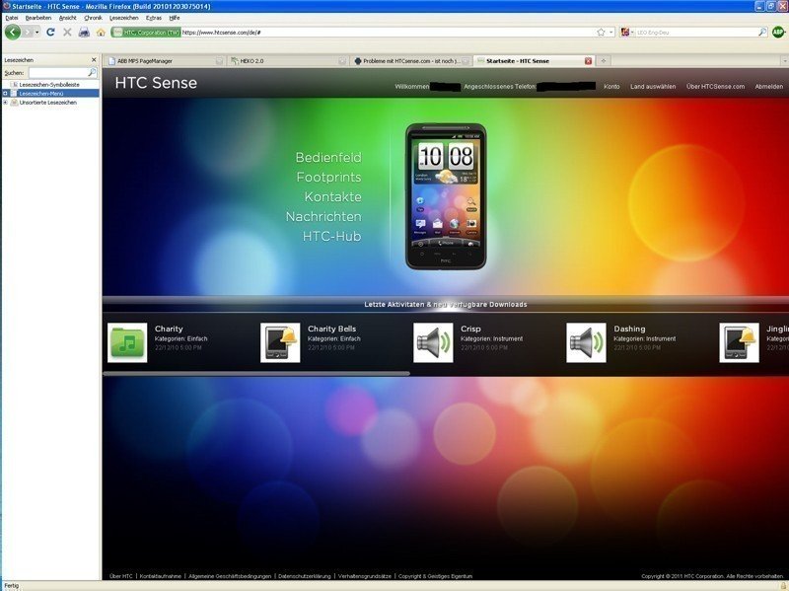Image resolution: width=789 pixels, height=591 pixels.
Task: Select the Unsortierte Lesezeichen folder
Action: coord(47,103)
